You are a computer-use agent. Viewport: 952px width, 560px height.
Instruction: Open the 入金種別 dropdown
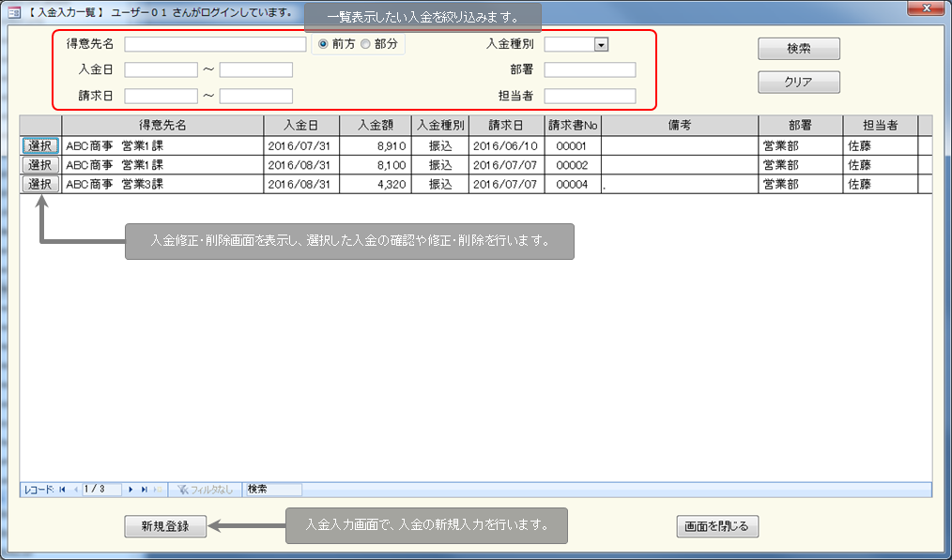[601, 44]
